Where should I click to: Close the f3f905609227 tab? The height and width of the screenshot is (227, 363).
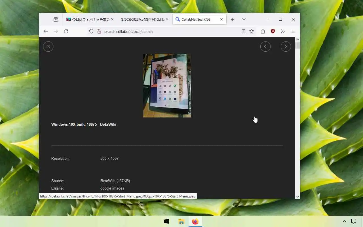click(167, 20)
